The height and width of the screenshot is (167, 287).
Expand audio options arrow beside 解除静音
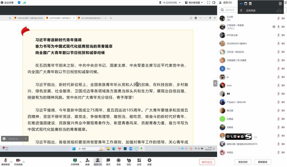point(11,162)
